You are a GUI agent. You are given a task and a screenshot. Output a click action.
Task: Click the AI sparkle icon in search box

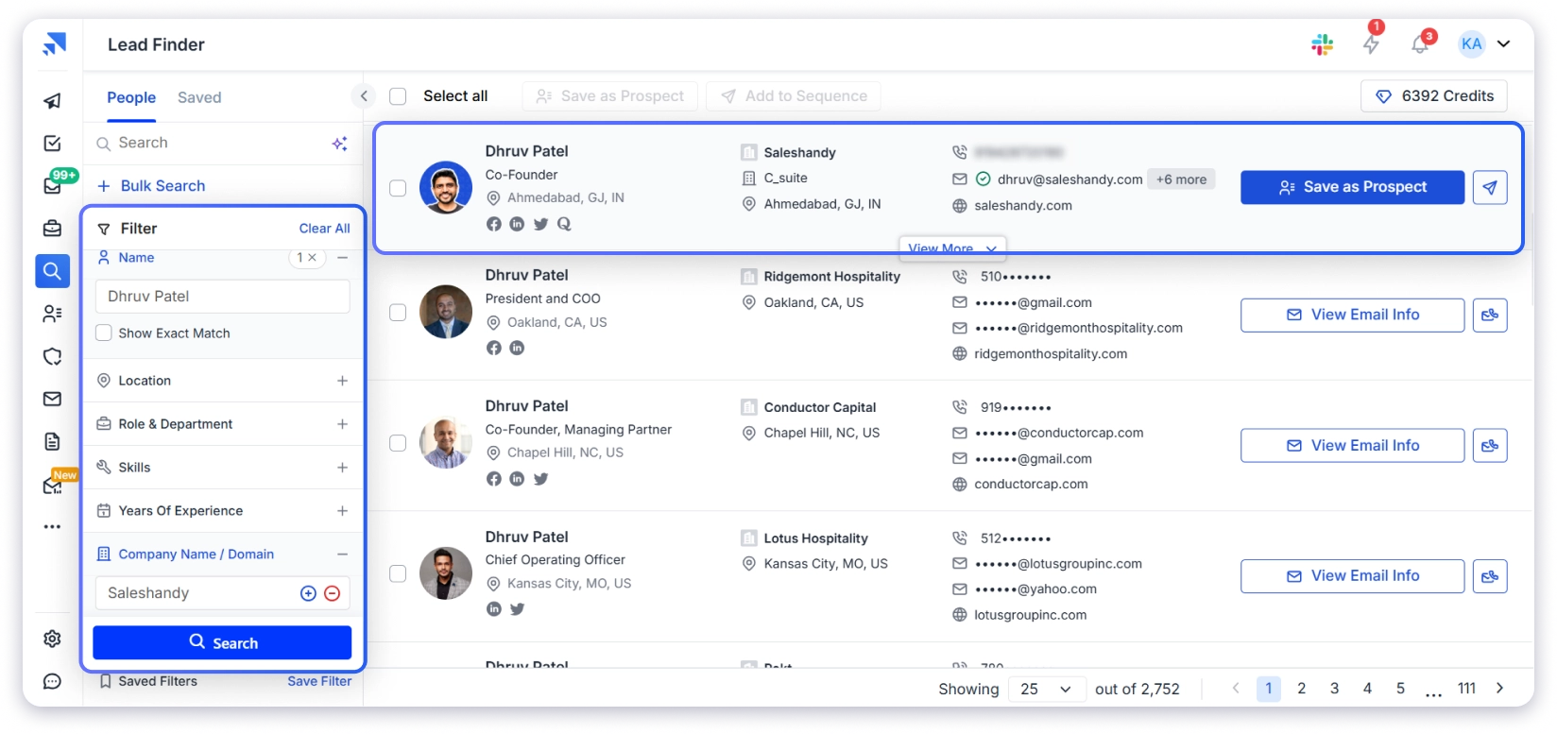coord(340,144)
